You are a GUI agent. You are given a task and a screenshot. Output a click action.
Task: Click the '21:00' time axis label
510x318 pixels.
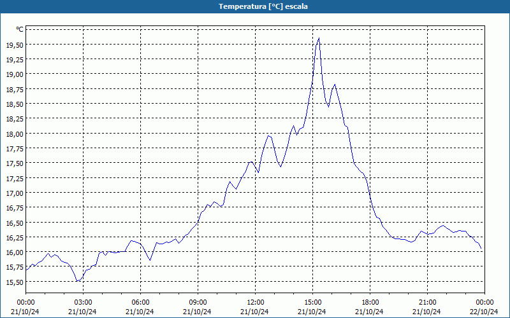(x=427, y=302)
